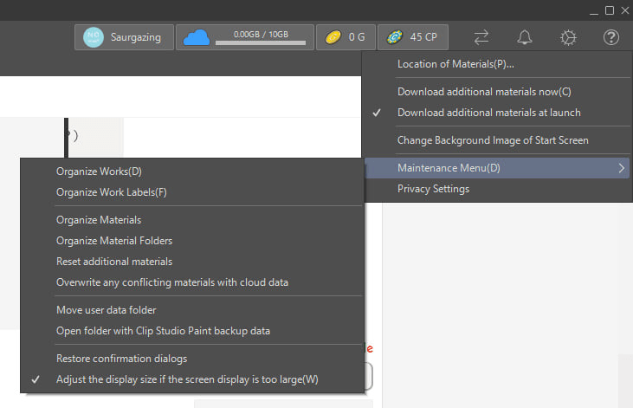Click the 0 G gold balance button
The image size is (633, 408).
(346, 37)
